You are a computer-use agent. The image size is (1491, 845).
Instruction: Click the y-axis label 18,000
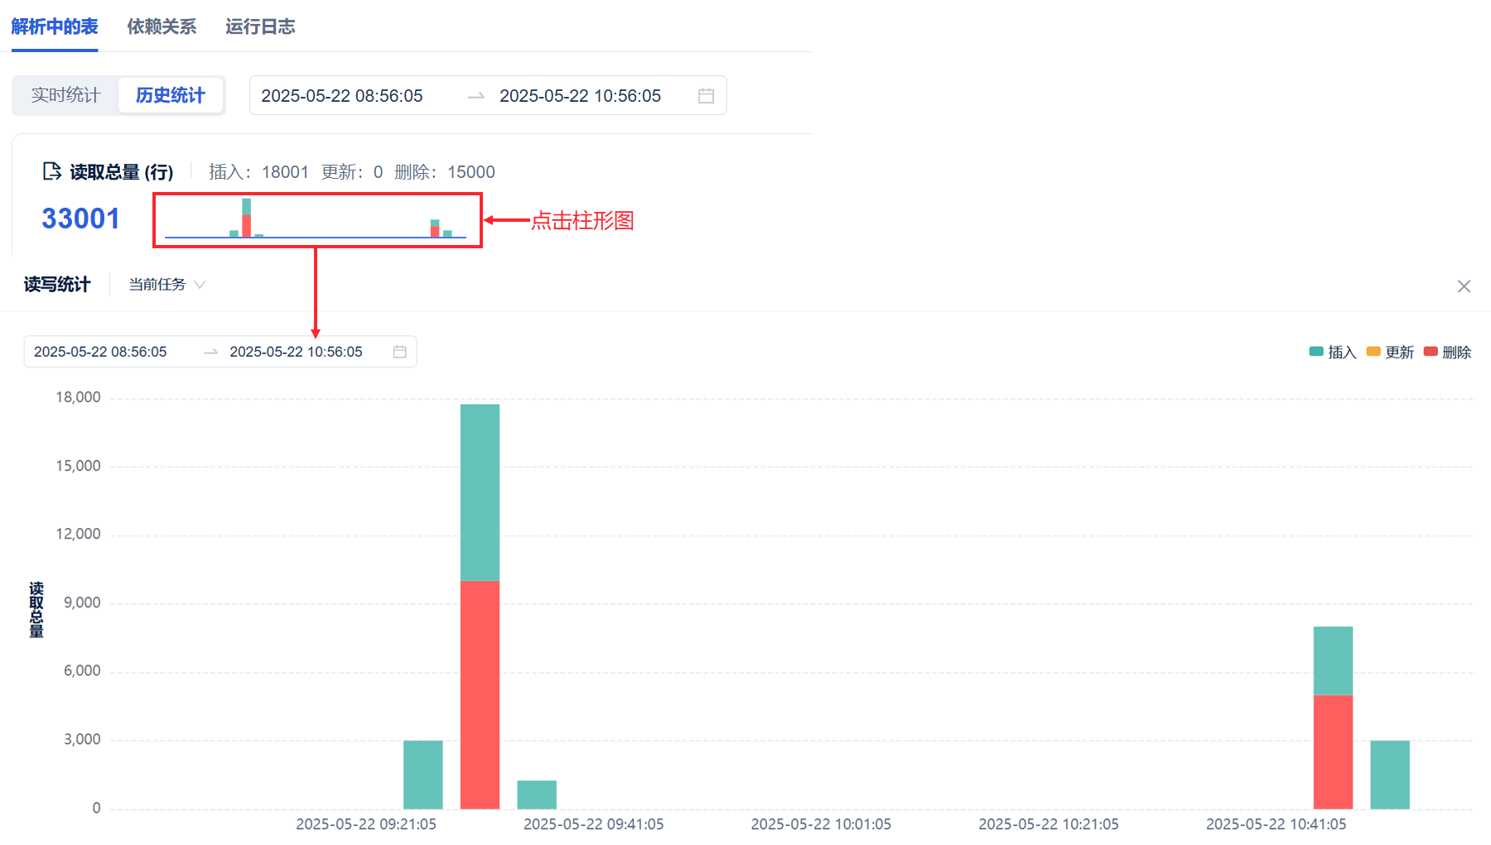coord(78,397)
